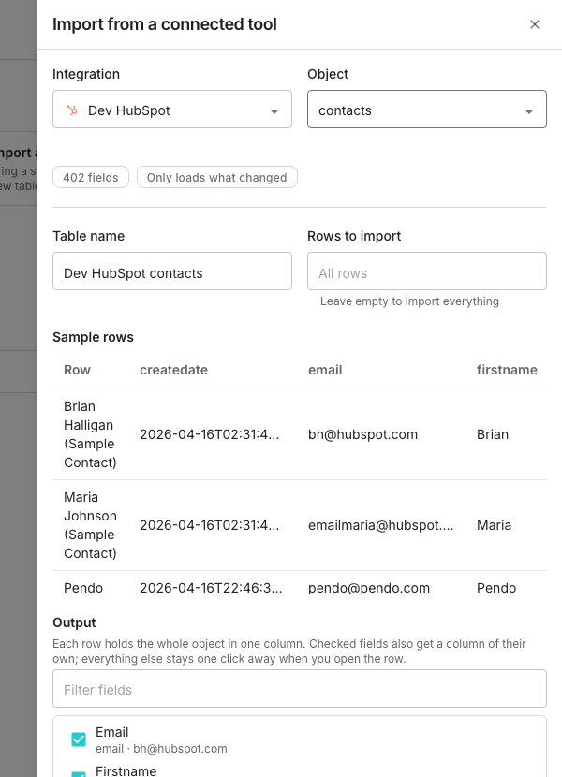Viewport: 562px width, 777px height.
Task: Click the firstname column header
Action: point(507,370)
